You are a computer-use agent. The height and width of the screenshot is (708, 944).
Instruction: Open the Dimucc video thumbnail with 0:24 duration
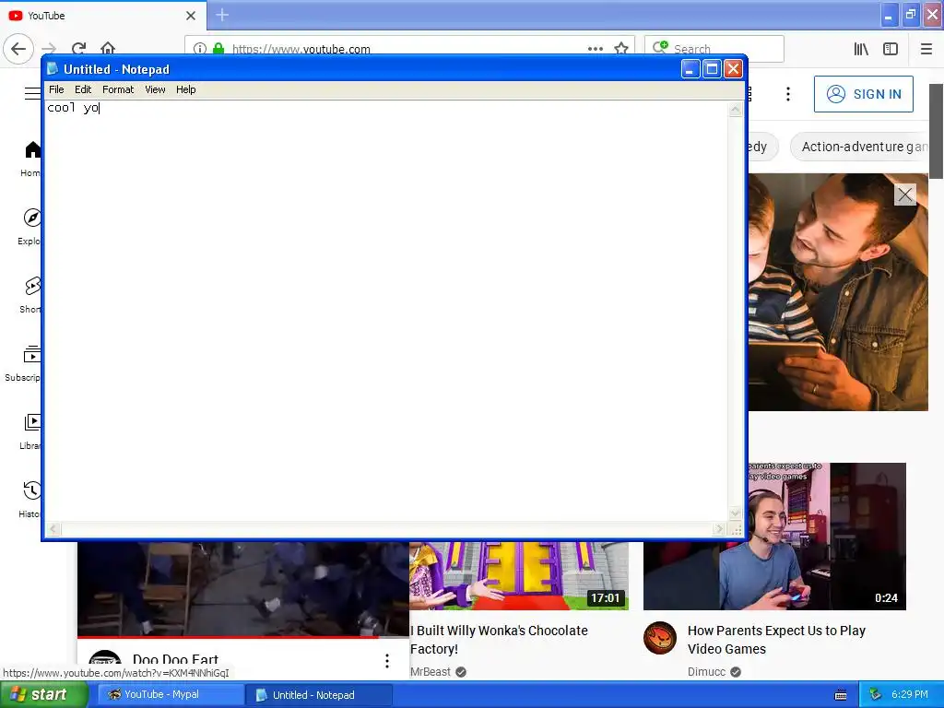coord(774,537)
